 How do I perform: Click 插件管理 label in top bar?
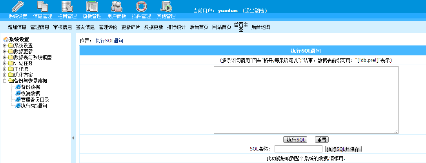pyautogui.click(x=141, y=16)
